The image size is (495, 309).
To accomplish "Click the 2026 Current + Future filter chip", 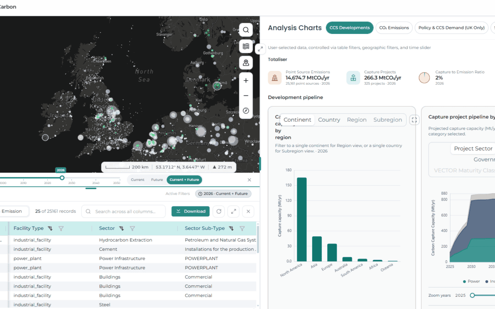I will pos(223,194).
